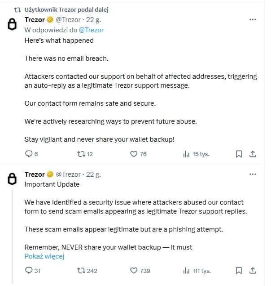Bookmark the Important Update tweet
271x286 pixels.
(239, 270)
